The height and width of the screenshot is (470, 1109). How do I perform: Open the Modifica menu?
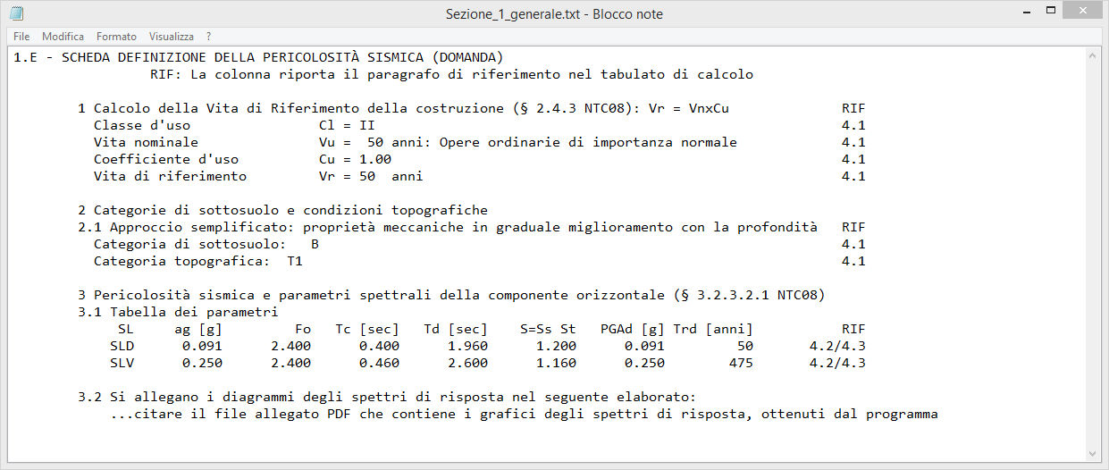pyautogui.click(x=63, y=37)
